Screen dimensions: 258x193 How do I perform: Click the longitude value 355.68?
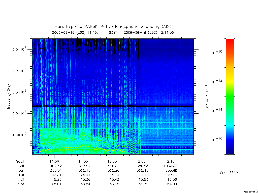(x=171, y=171)
